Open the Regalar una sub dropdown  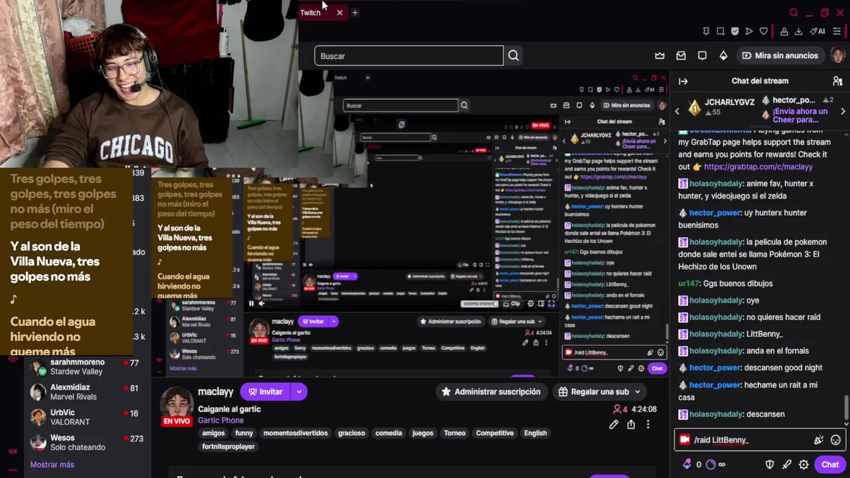pyautogui.click(x=600, y=392)
